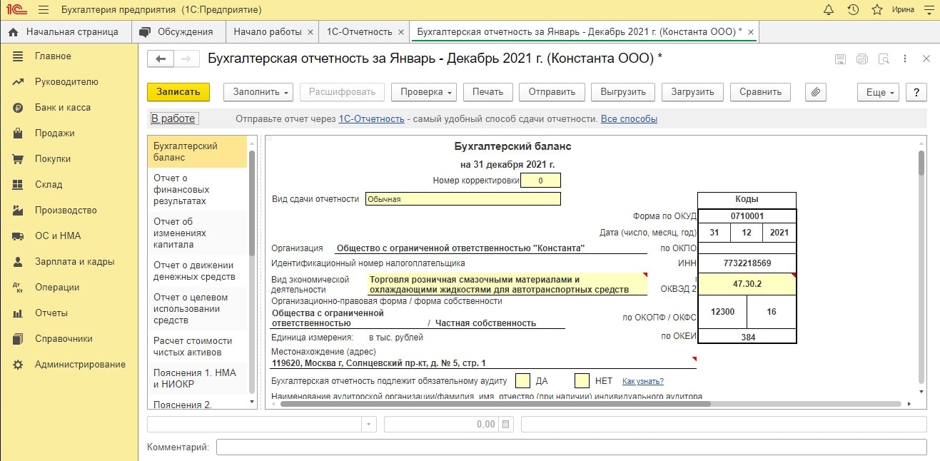Close the Начало работы tab
The width and height of the screenshot is (940, 461).
(x=310, y=32)
